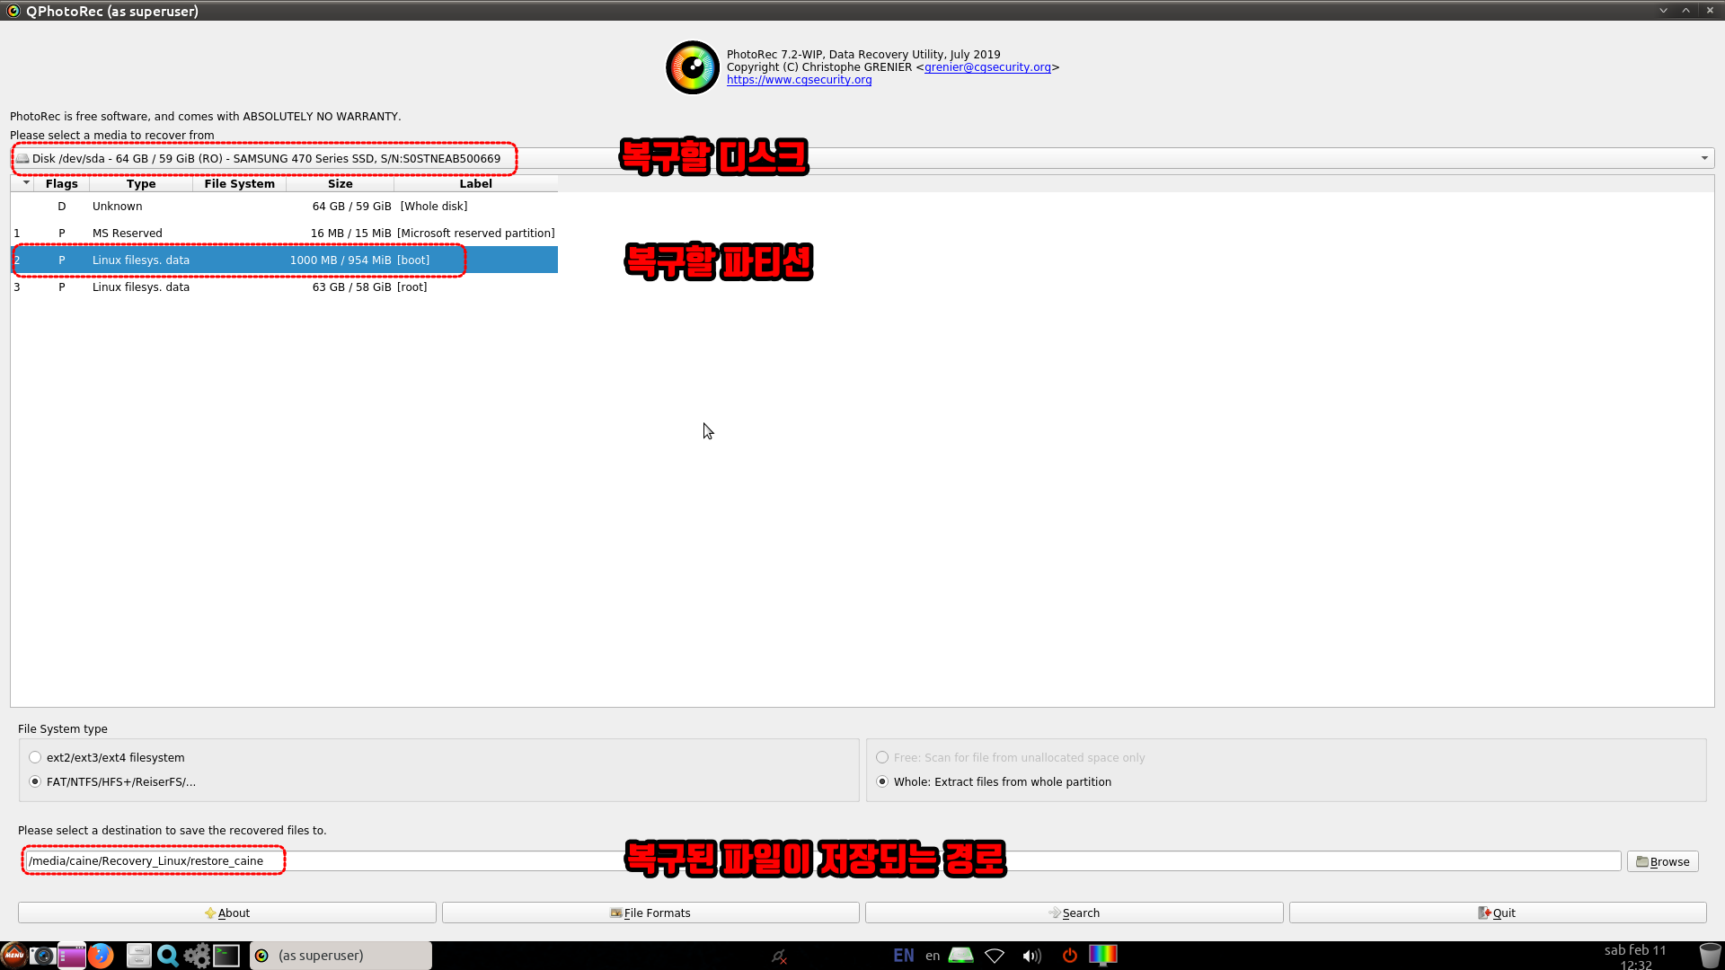Open the screenshot camera tool in taskbar
1725x970 pixels.
(x=42, y=956)
